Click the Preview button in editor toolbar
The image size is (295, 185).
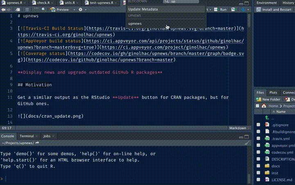tap(60, 9)
